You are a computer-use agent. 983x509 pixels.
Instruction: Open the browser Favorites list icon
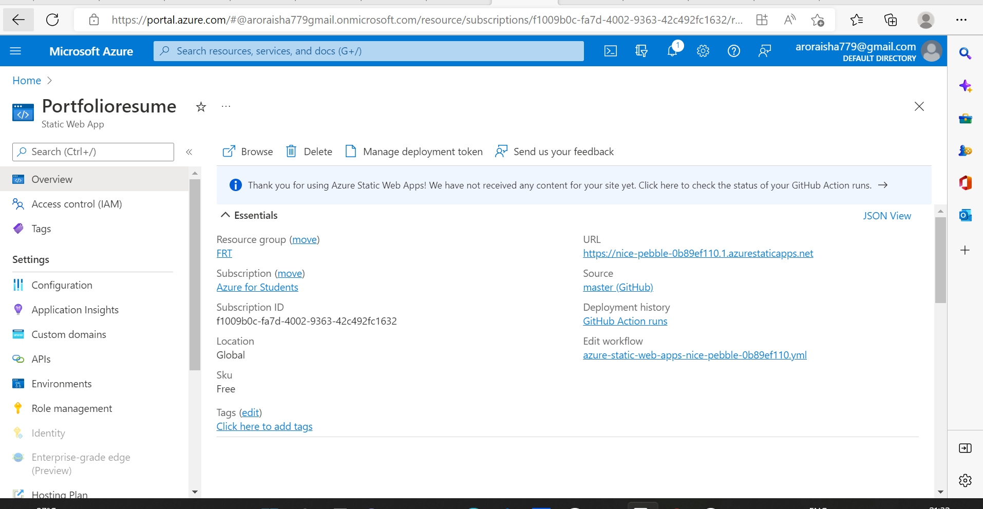[x=856, y=20]
